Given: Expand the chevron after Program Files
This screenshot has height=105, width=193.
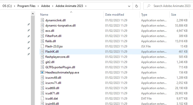Looking at the screenshot, I should pyautogui.click(x=38, y=6).
